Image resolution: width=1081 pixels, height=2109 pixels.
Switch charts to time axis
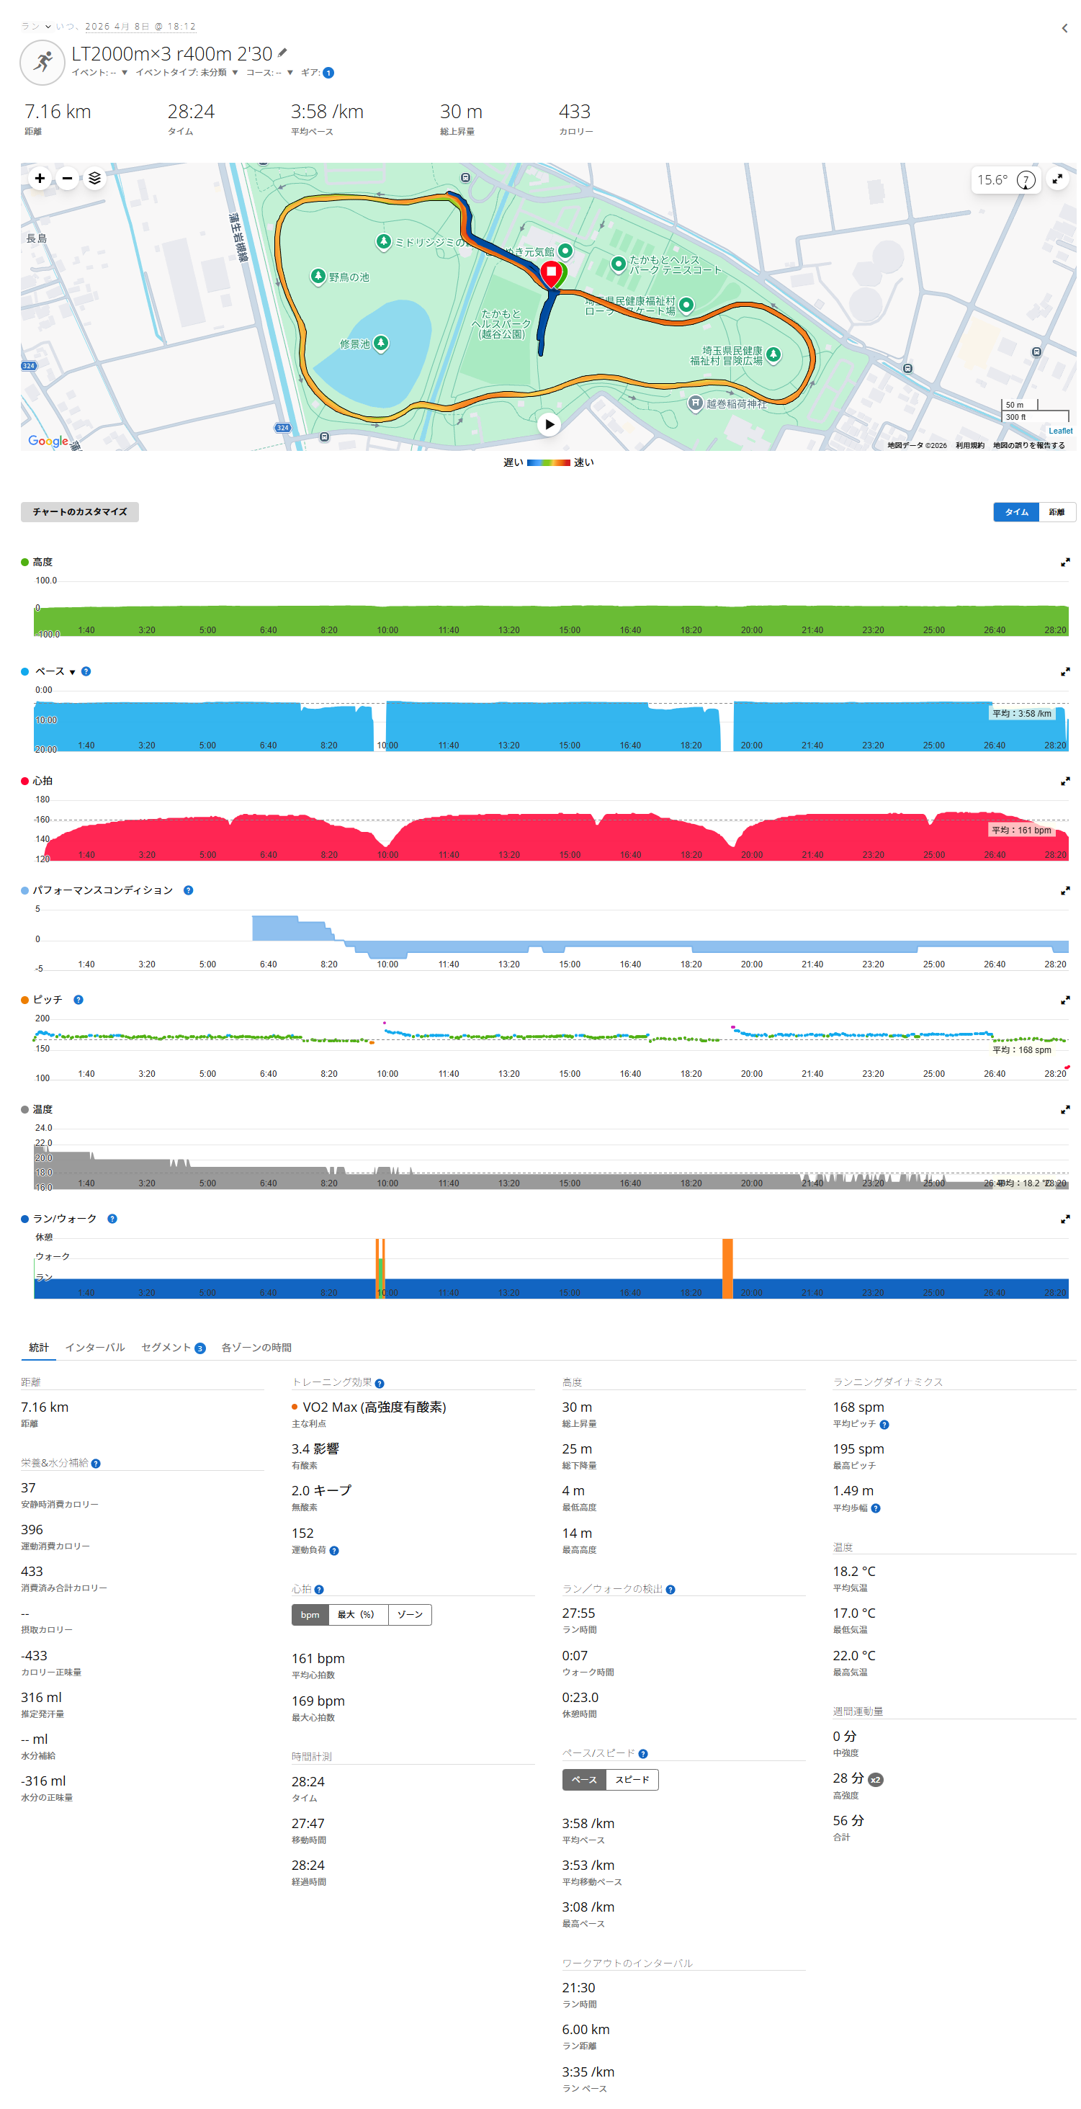[x=1015, y=513]
